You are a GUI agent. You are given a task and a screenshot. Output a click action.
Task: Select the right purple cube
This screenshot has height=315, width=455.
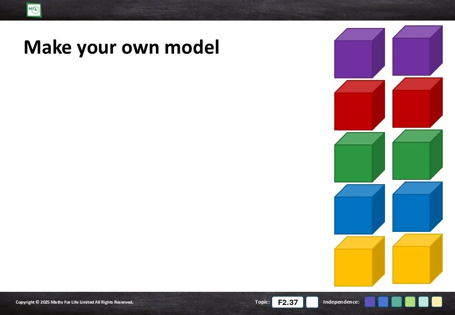tap(417, 50)
